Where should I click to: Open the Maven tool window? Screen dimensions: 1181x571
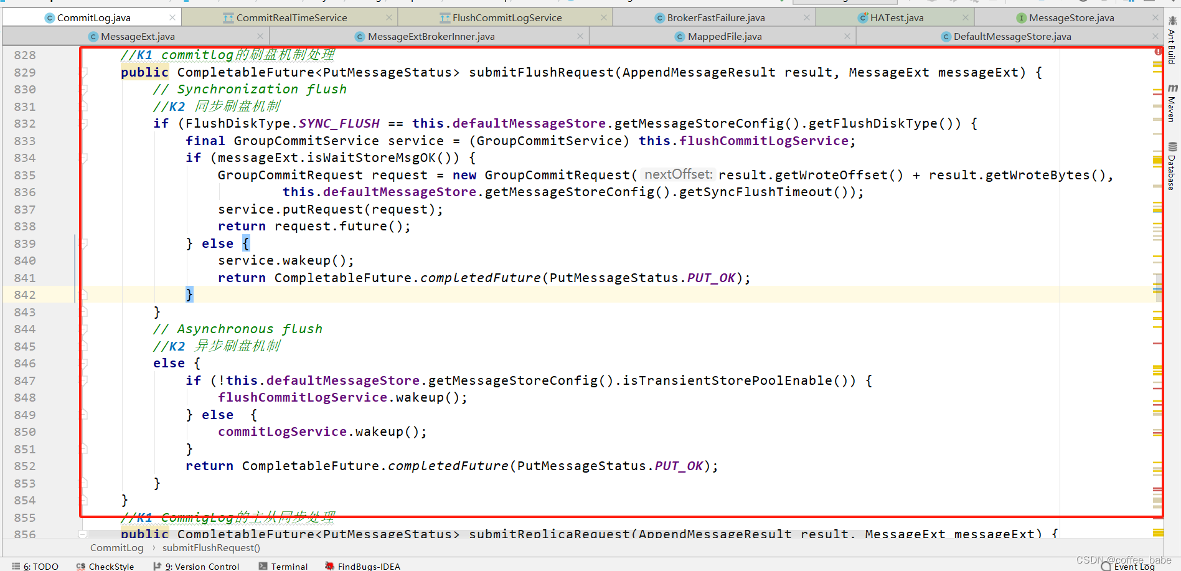(x=1172, y=103)
